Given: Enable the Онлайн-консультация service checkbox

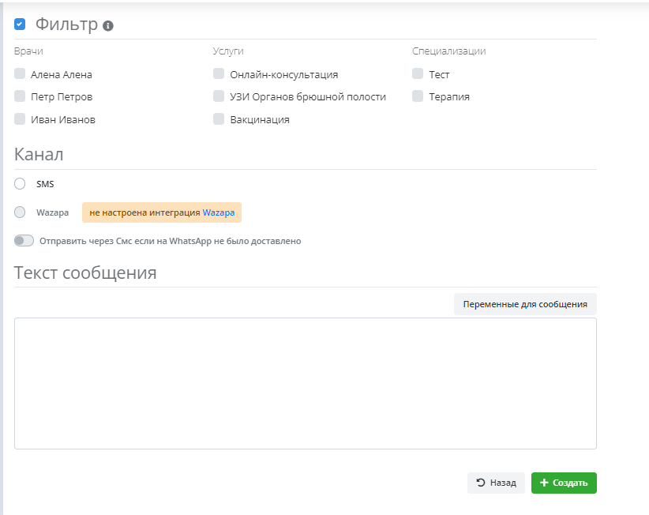Looking at the screenshot, I should click(219, 74).
